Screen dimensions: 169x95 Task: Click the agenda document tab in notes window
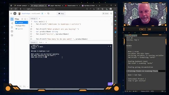pyautogui.click(x=131, y=36)
